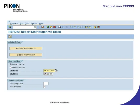Open the Goto menu
Image resolution: width=140 pixels, height=105 pixels.
click(x=27, y=23)
